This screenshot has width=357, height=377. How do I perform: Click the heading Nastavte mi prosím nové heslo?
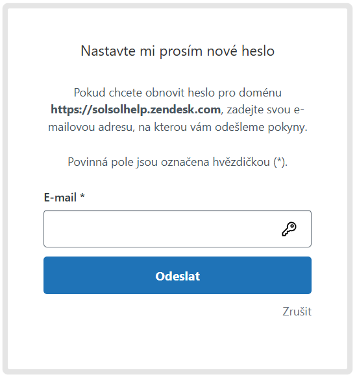[178, 51]
